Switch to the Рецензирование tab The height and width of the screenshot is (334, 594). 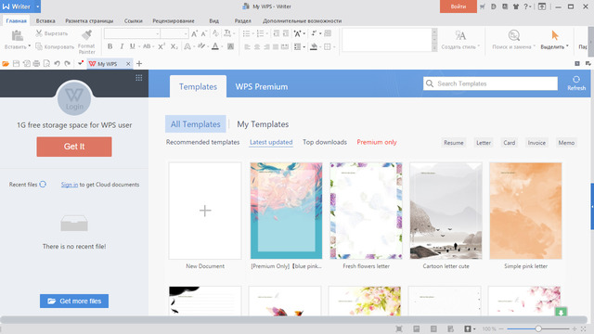pos(174,20)
